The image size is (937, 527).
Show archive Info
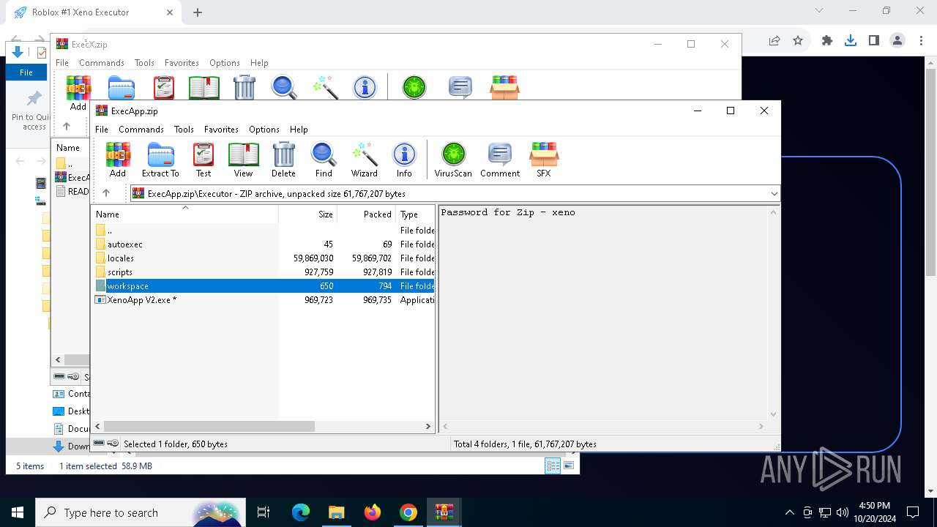(404, 160)
